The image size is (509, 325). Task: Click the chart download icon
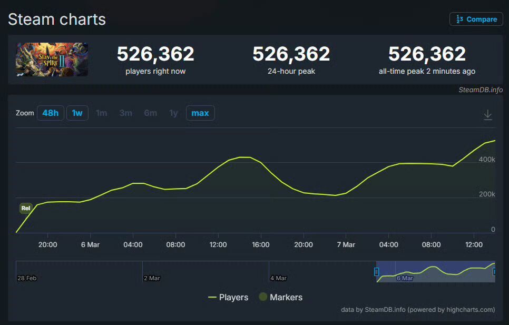487,115
